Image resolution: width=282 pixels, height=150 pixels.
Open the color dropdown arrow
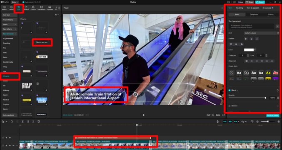(255, 50)
